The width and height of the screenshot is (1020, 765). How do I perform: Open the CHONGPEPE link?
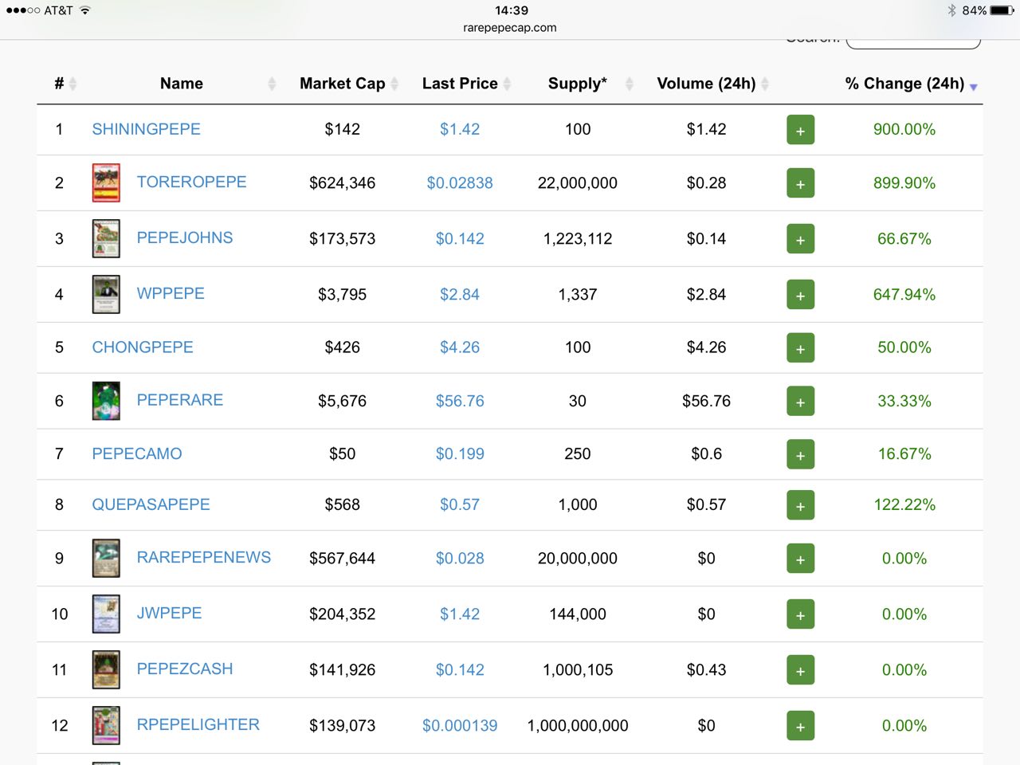[x=143, y=347]
